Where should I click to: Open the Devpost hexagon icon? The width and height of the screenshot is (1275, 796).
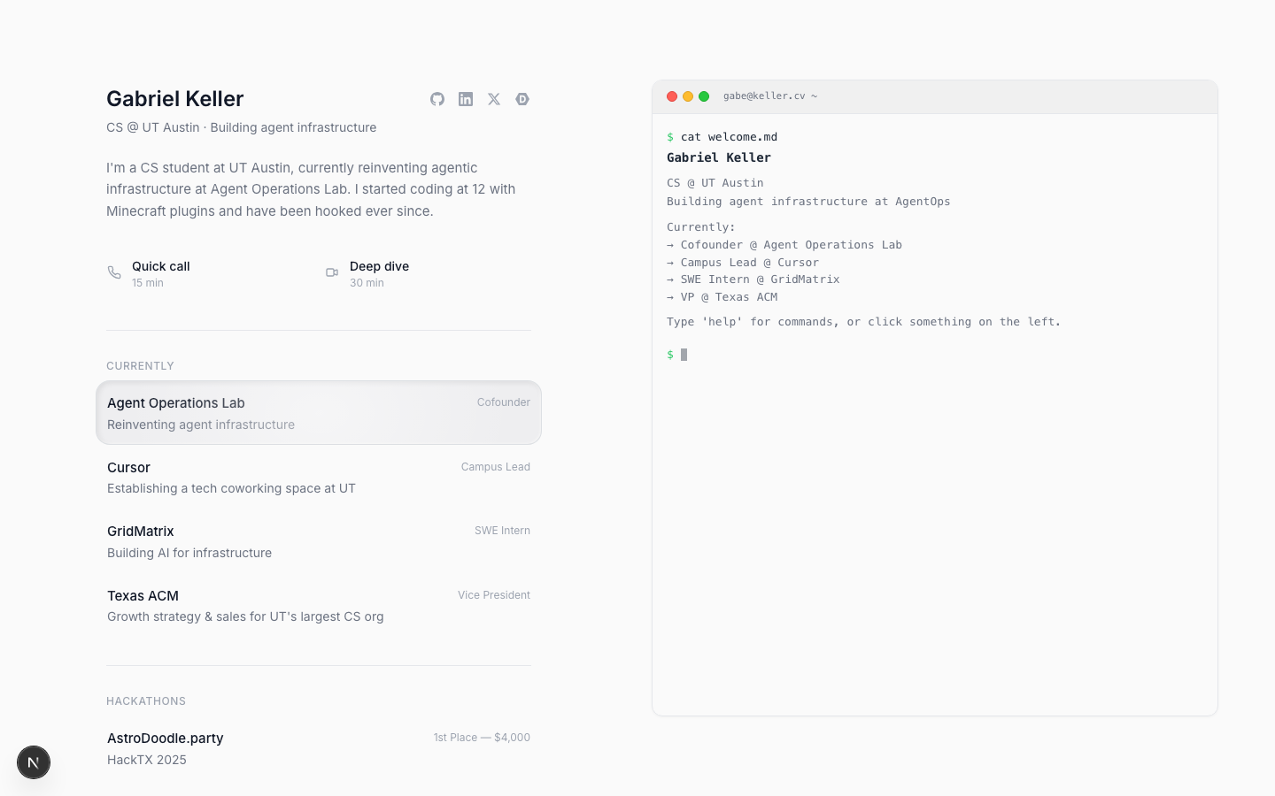pyautogui.click(x=522, y=99)
